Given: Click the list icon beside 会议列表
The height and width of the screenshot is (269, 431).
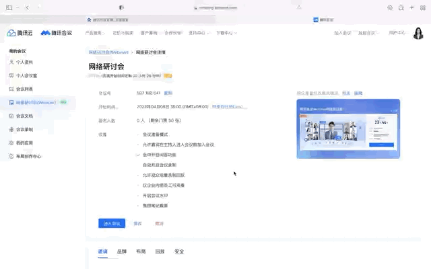Looking at the screenshot, I should 11,89.
